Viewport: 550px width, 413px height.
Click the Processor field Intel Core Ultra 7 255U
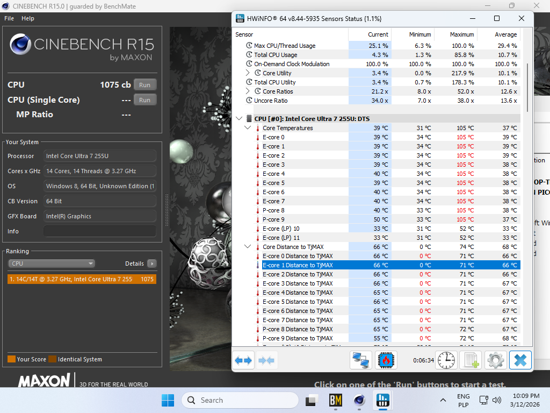100,156
